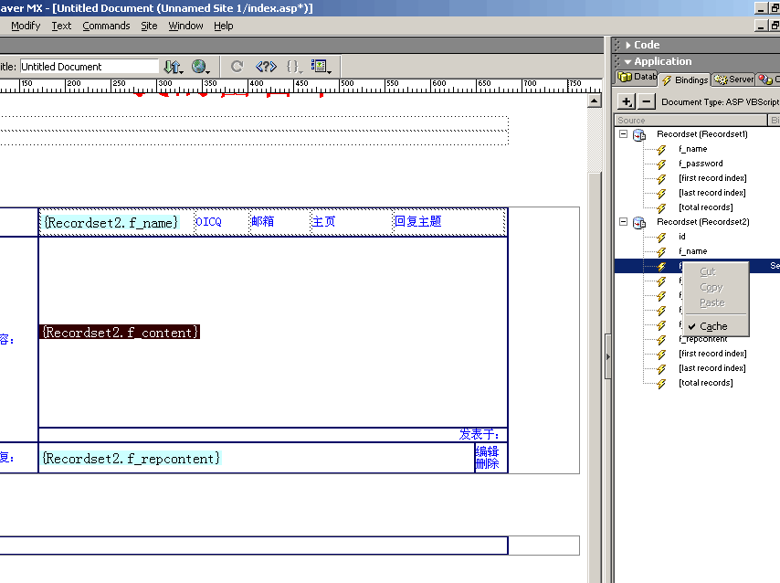The image size is (780, 583).
Task: Open the View Options toolbar icon
Action: tap(320, 67)
